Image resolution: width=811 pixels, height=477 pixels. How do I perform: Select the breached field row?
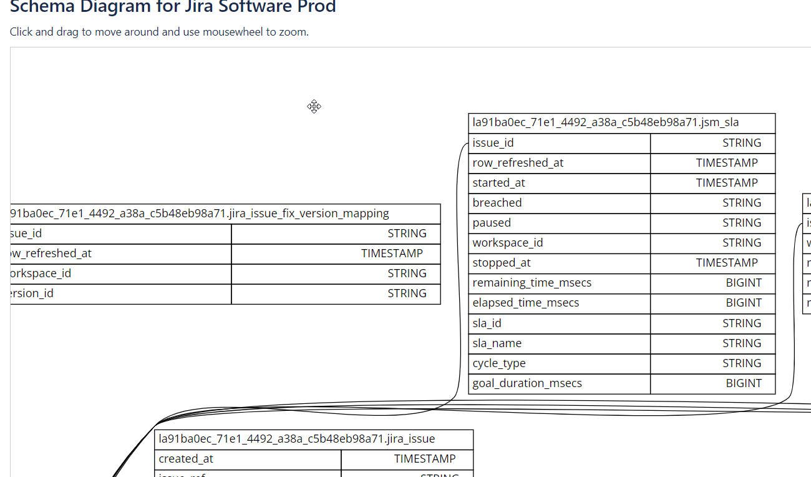click(622, 203)
